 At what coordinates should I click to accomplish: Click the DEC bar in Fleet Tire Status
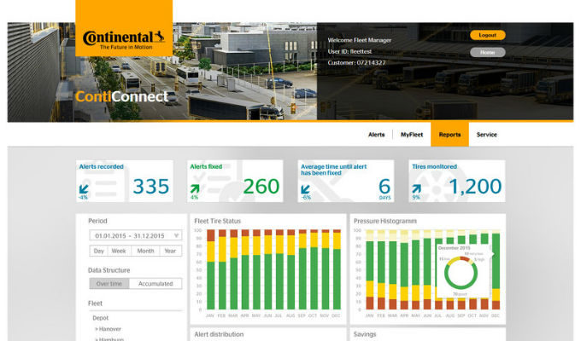point(337,269)
